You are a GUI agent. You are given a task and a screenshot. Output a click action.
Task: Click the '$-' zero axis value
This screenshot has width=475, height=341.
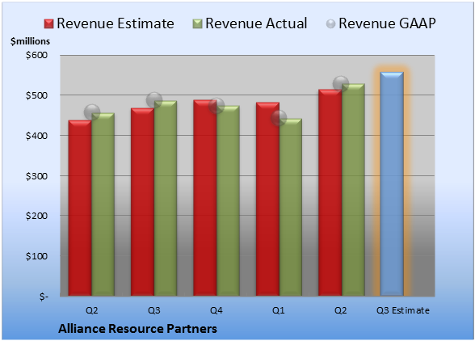[44, 297]
